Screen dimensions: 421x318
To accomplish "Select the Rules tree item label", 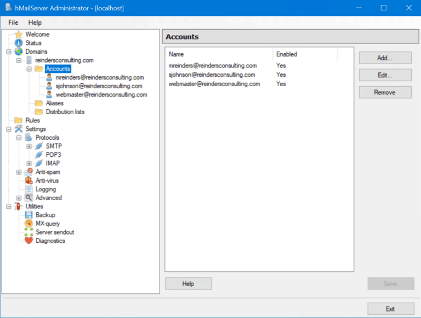I will click(x=32, y=120).
